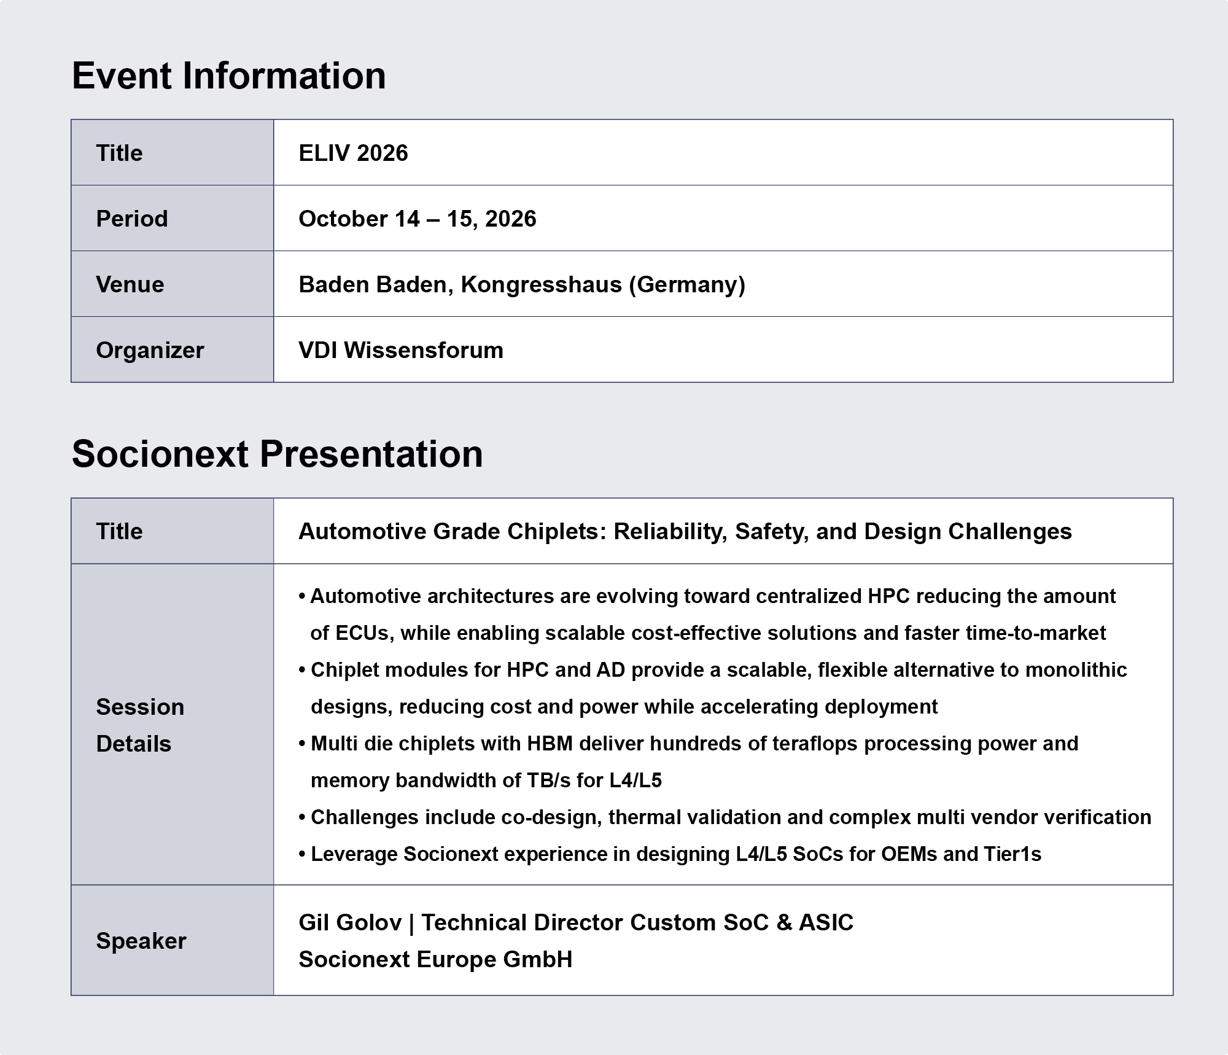Click the Venue label cell
Viewport: 1228px width, 1055px height.
(173, 284)
